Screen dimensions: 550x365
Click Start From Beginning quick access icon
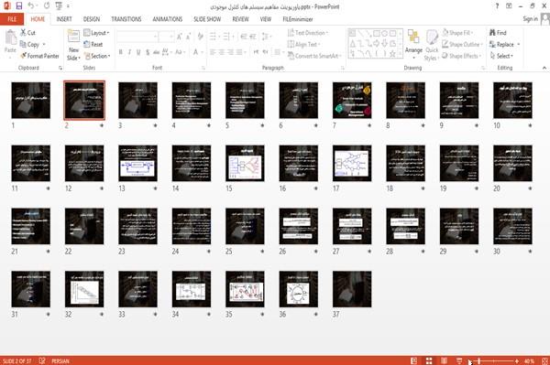(59, 6)
